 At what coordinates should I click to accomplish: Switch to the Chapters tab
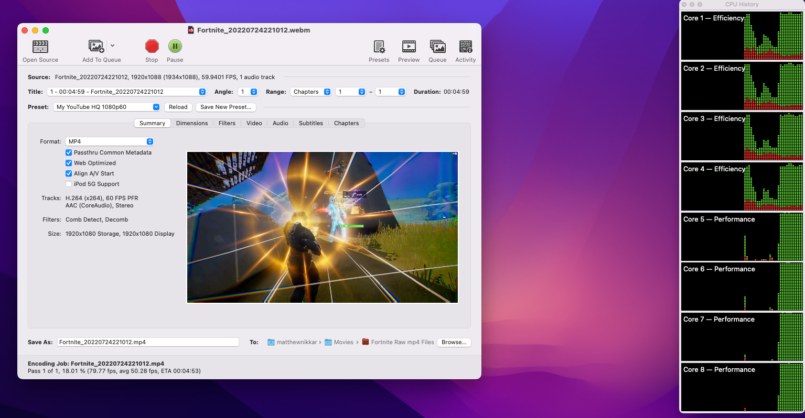[x=347, y=123]
